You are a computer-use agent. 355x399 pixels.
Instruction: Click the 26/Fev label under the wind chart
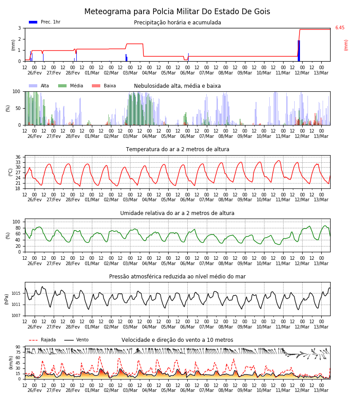tap(35, 390)
